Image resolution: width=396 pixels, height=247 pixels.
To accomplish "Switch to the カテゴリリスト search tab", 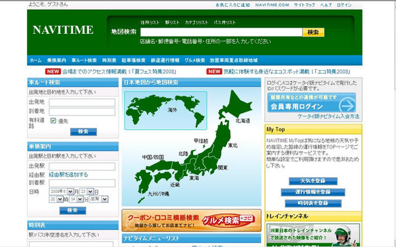I will tap(197, 22).
